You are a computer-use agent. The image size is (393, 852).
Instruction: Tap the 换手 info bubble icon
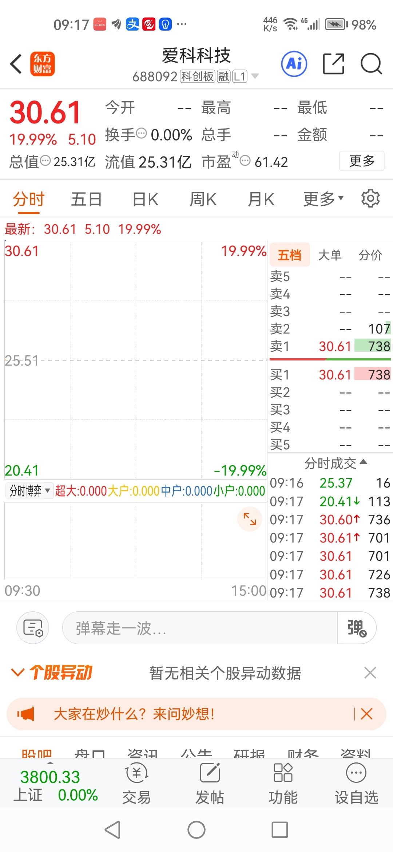point(141,133)
